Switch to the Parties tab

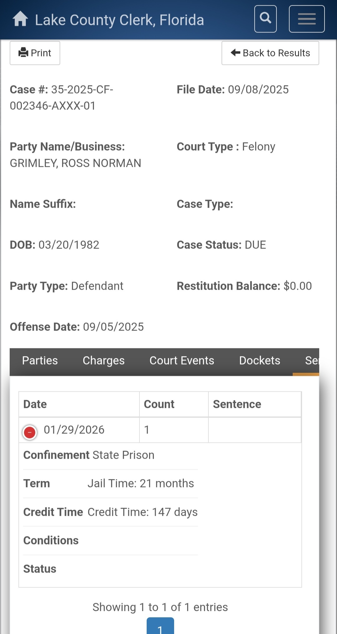(x=40, y=361)
